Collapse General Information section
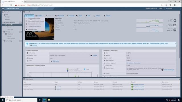 (26, 51)
